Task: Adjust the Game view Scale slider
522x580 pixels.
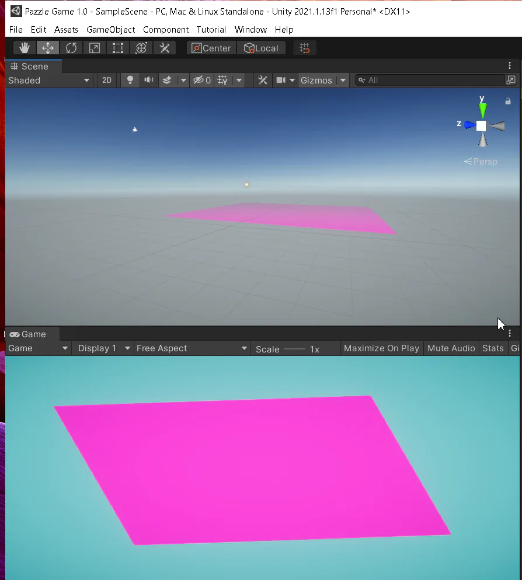Action: [295, 349]
